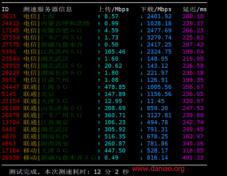Select upload value 478.85
Viewport: 227px width, 176px height.
pyautogui.click(x=115, y=87)
